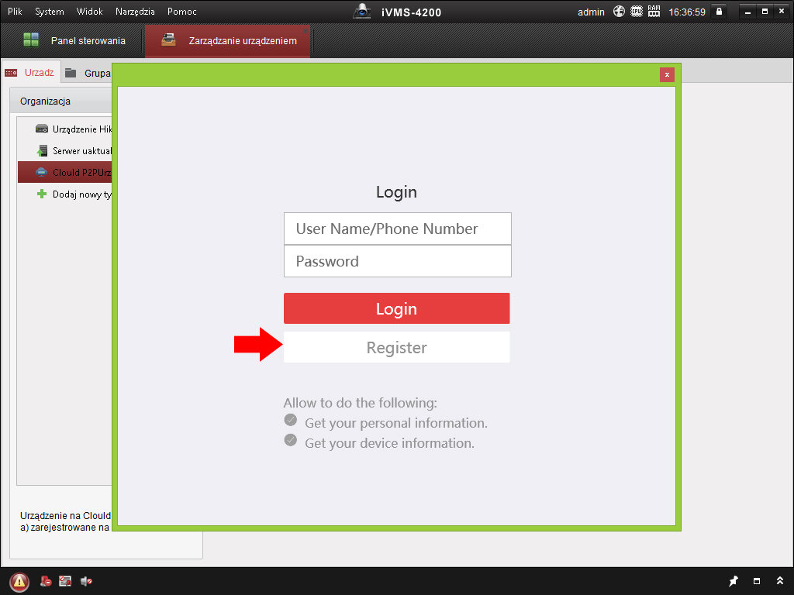The image size is (794, 595).
Task: Click the alarm warning icon in status bar
Action: click(x=19, y=581)
